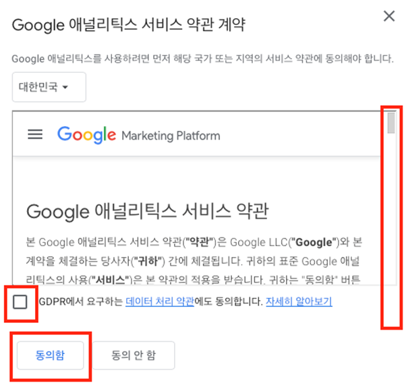
Task: Click the 동의함 button
Action: tap(50, 355)
